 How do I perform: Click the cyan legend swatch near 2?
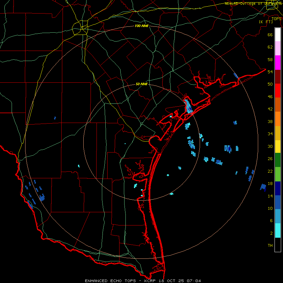click(x=278, y=230)
